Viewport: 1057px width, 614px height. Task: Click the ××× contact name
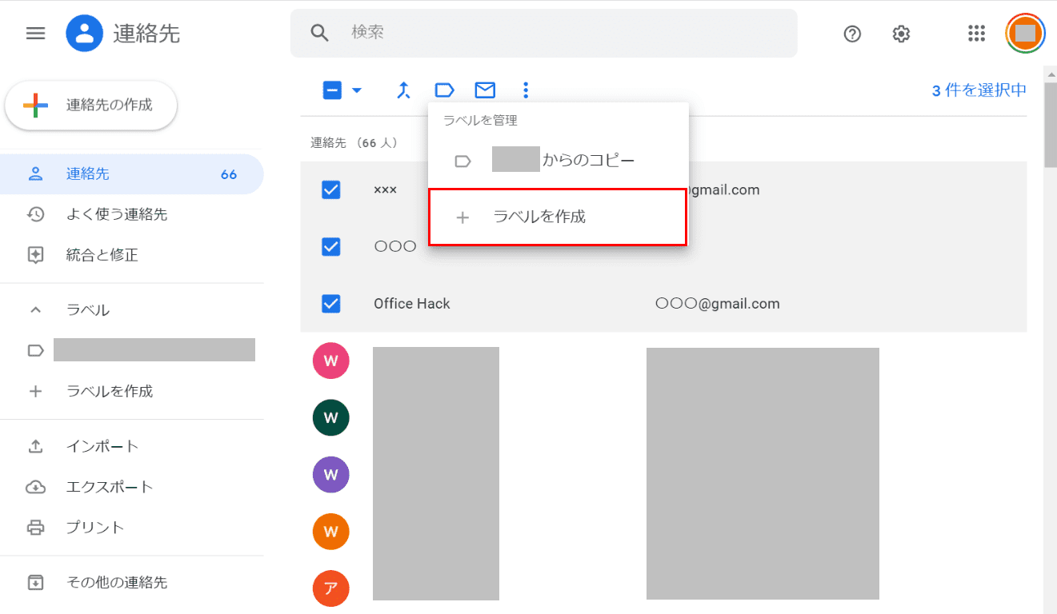tap(386, 190)
